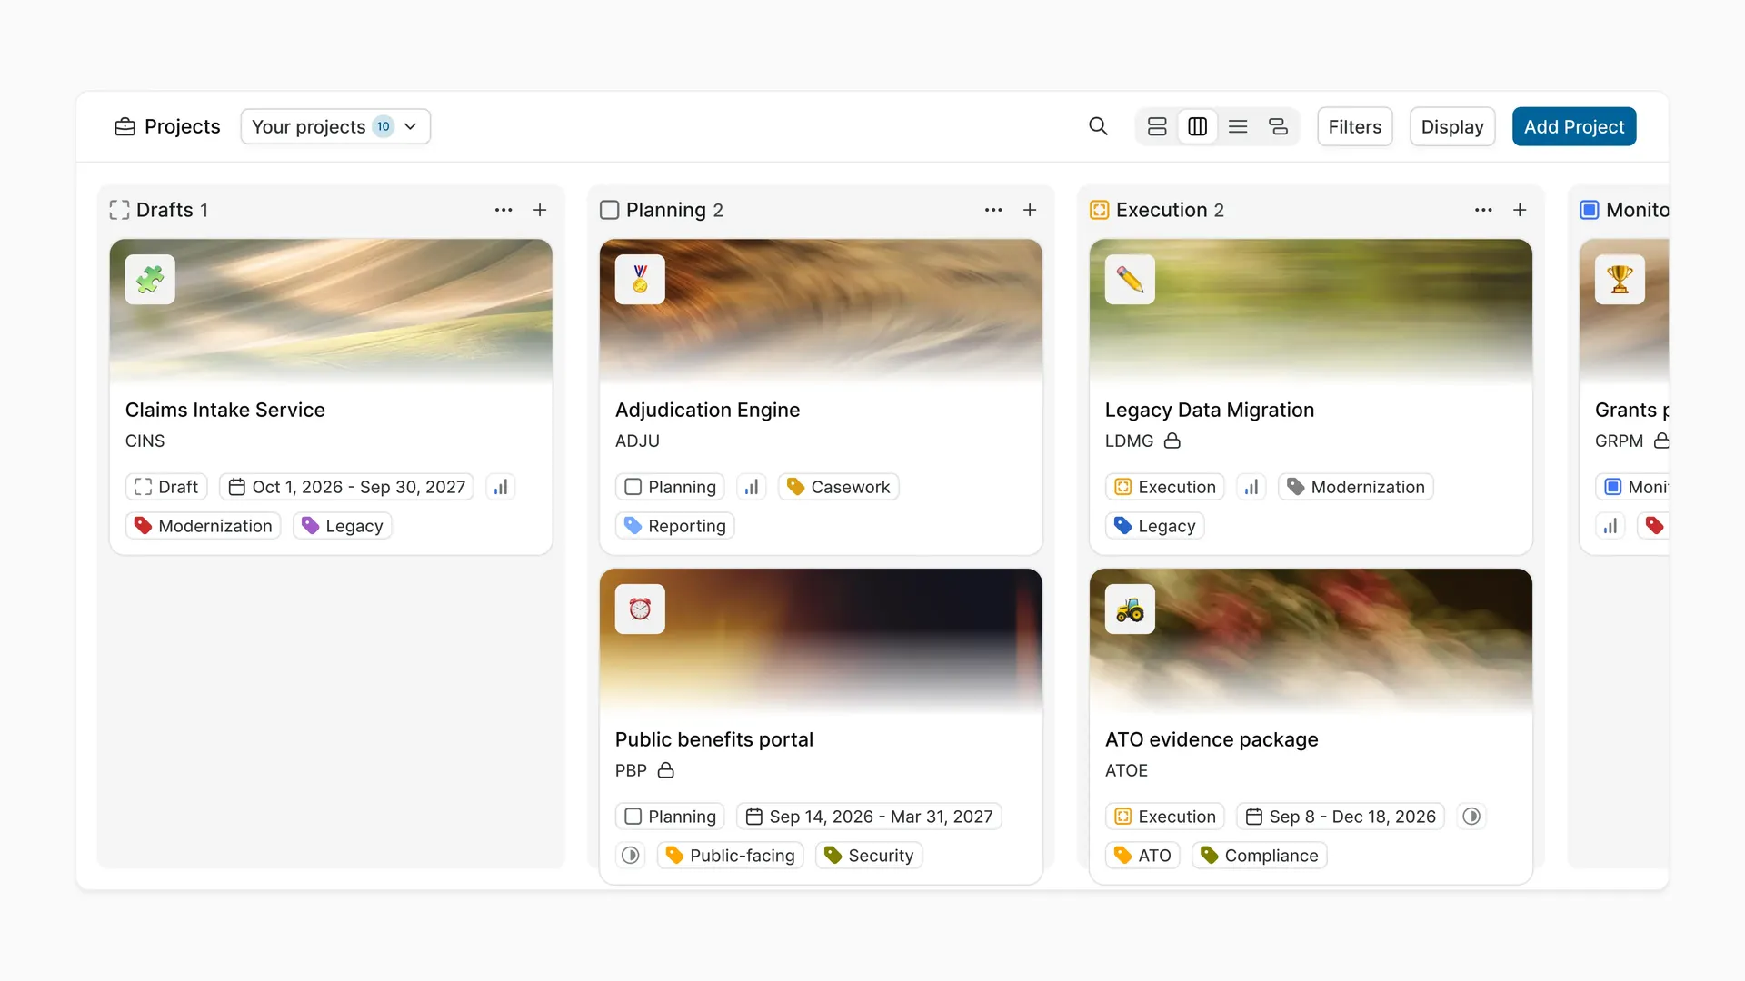Click the Reporting tag on Adjudication Engine
Image resolution: width=1745 pixels, height=981 pixels.
[675, 526]
